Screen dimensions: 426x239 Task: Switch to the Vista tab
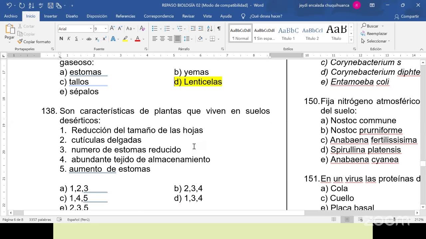pos(207,16)
